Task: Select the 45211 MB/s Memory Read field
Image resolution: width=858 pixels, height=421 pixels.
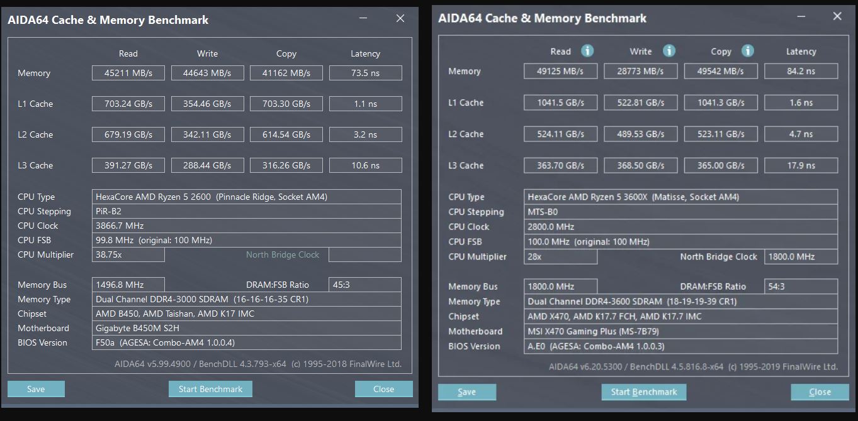Action: coord(128,73)
